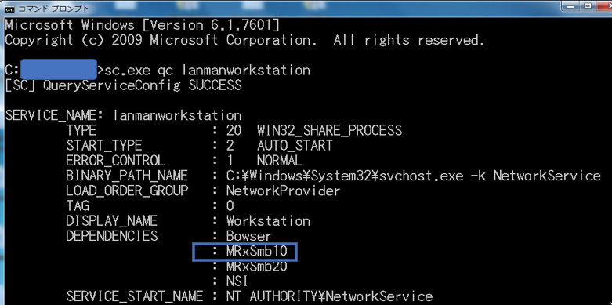The width and height of the screenshot is (612, 305).
Task: Click the typed command sc.exe qc lanmanworkstation
Action: (x=207, y=71)
